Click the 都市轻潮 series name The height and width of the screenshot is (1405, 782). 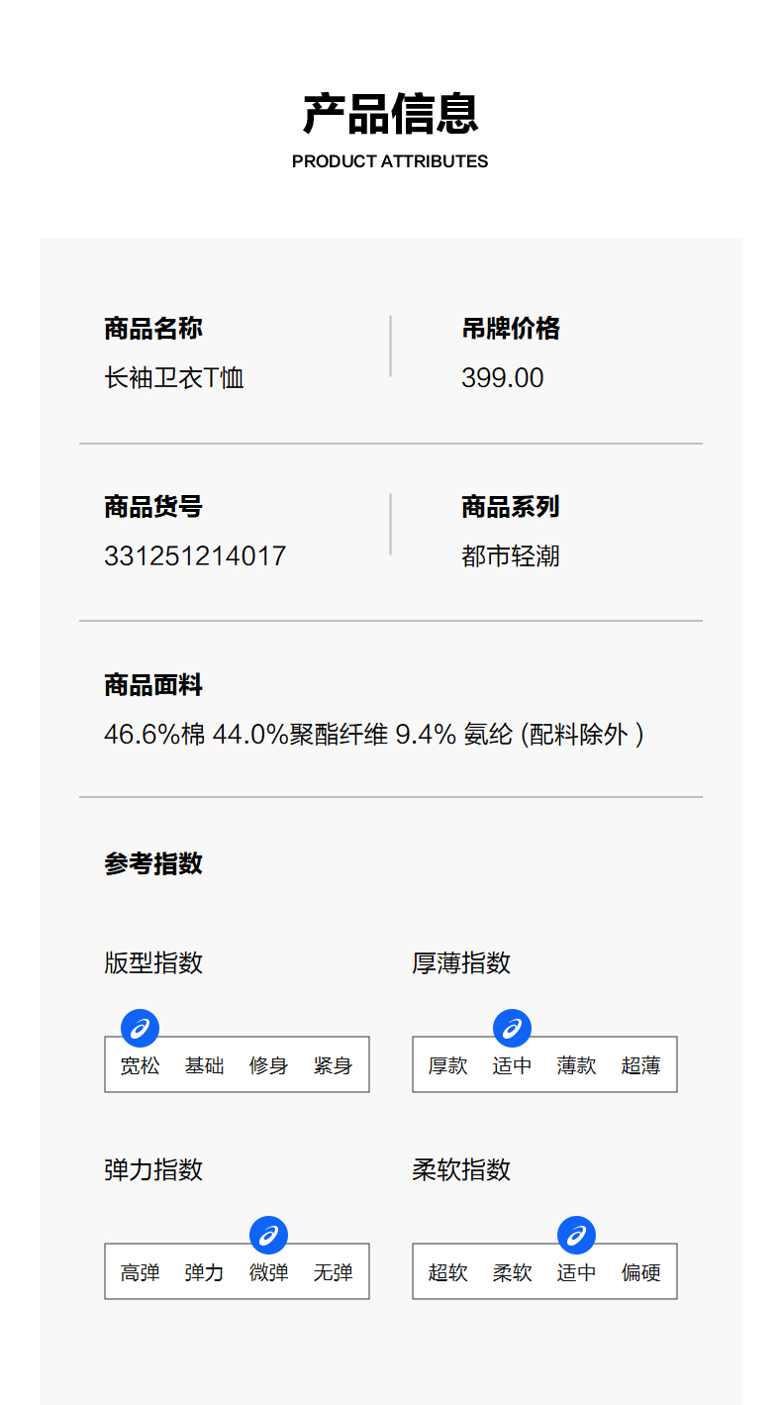click(x=511, y=556)
